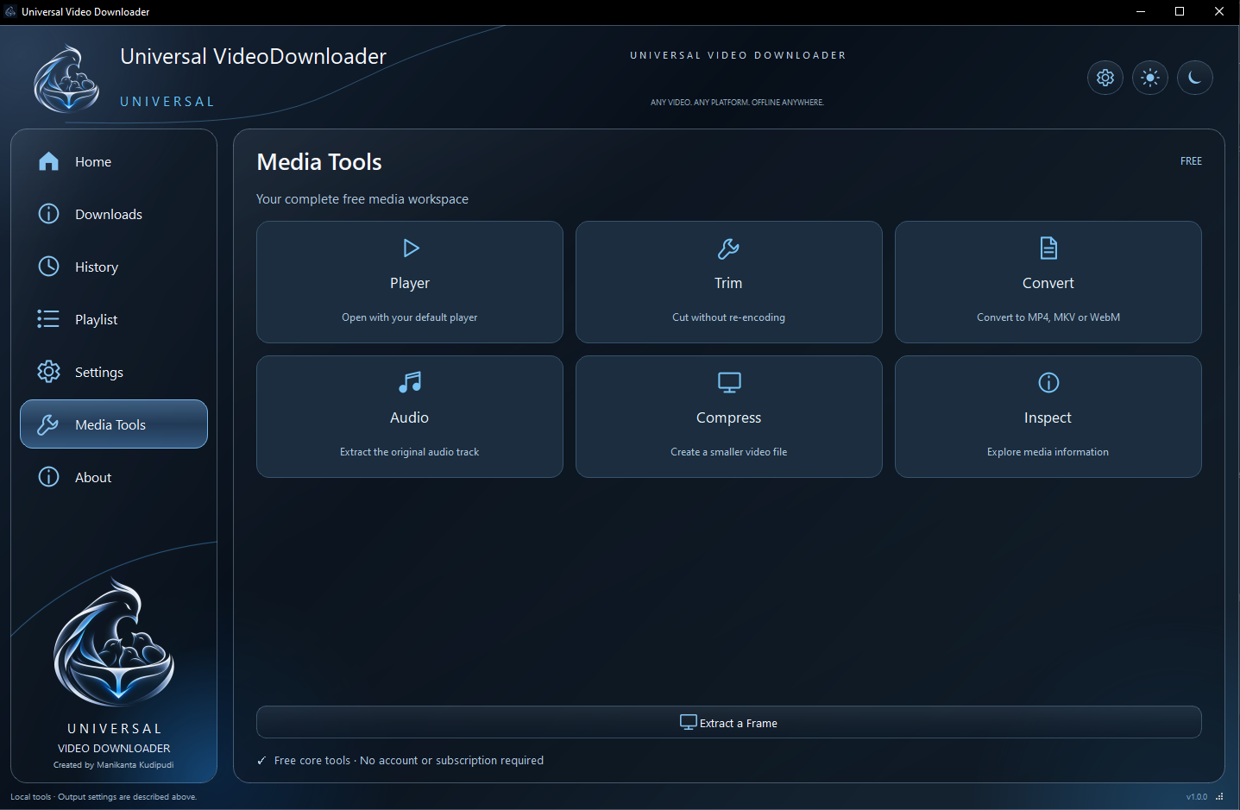Click the Audio music note icon
This screenshot has height=810, width=1240.
410,382
